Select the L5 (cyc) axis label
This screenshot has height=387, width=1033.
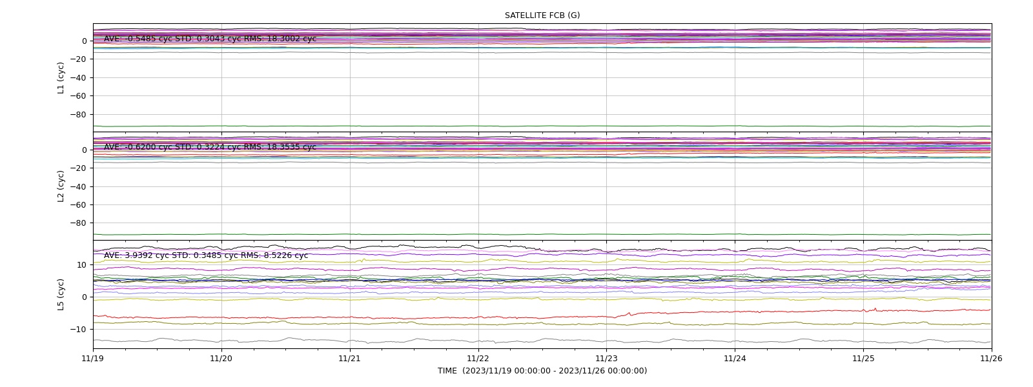[x=61, y=295]
